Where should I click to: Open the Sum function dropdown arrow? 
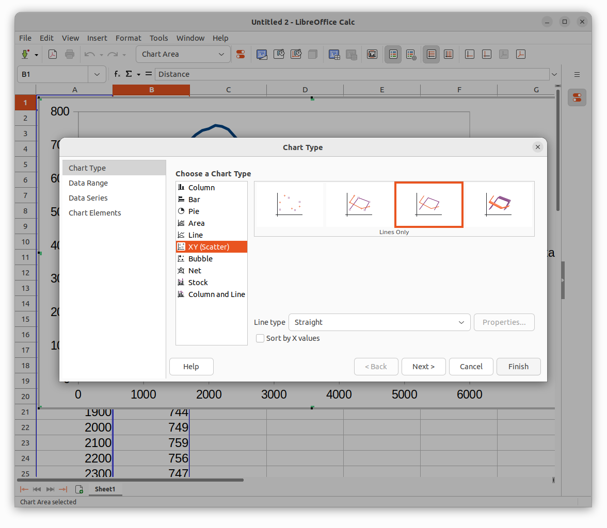coord(138,74)
